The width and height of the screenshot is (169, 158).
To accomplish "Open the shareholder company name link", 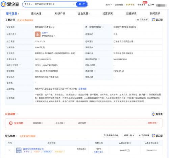I will (33, 149).
